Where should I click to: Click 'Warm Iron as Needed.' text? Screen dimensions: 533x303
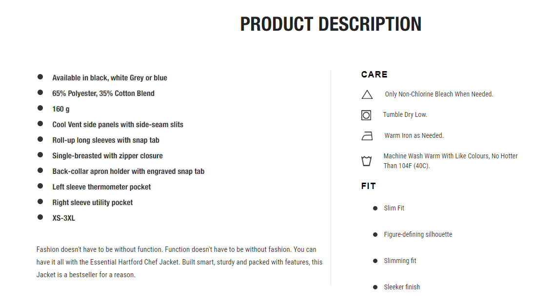[x=414, y=135]
